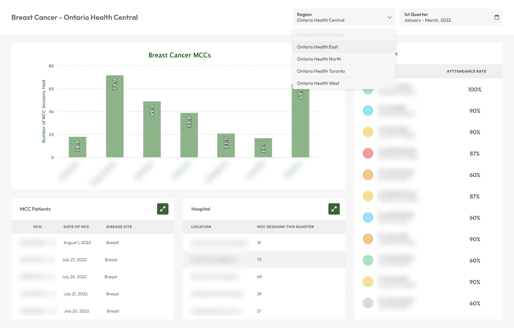Sort by LOCATION column header
Screen dimensions: 514x328
tap(201, 227)
